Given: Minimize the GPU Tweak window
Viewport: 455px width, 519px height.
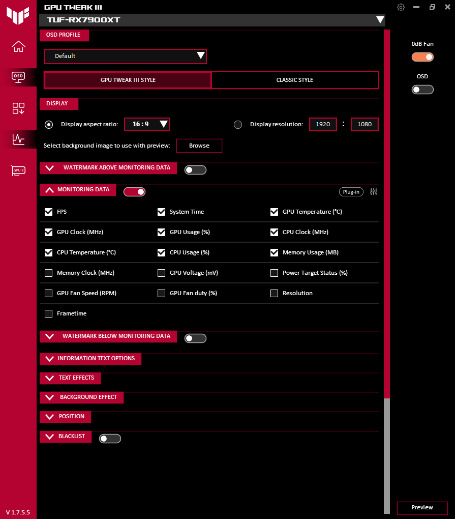Looking at the screenshot, I should click(416, 7).
